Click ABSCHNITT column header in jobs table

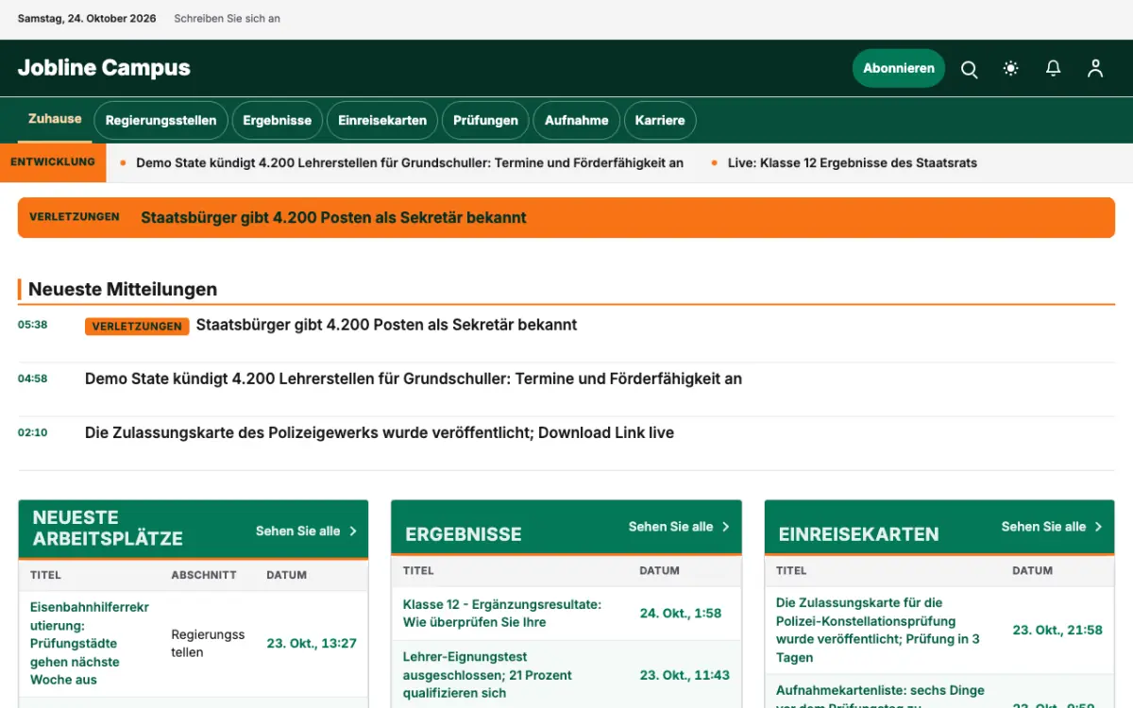click(x=204, y=575)
